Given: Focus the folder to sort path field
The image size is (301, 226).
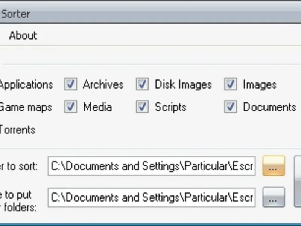Looking at the screenshot, I should (151, 166).
